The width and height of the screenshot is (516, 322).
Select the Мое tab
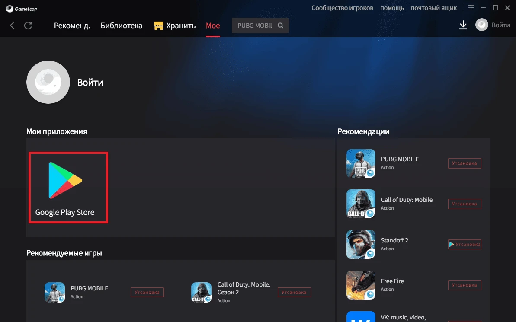[213, 26]
